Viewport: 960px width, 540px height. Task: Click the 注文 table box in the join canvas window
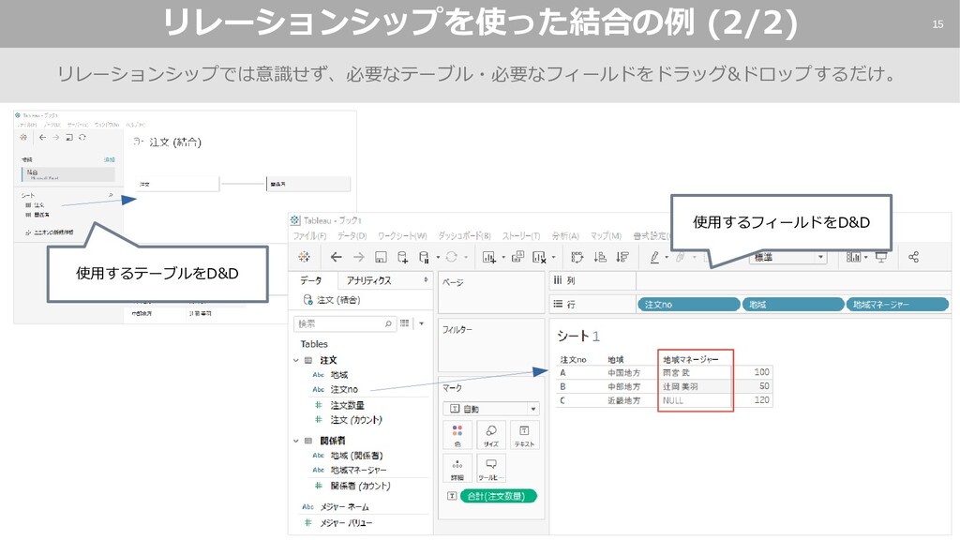pyautogui.click(x=178, y=184)
